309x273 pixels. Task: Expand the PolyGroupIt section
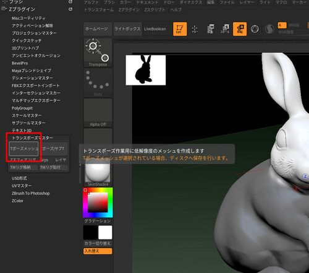22,108
